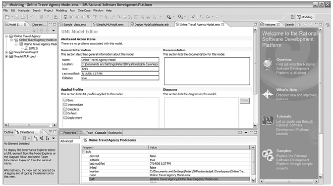This screenshot has width=333, height=186.
Task: Click the Name field in General Information
Action: point(120,60)
